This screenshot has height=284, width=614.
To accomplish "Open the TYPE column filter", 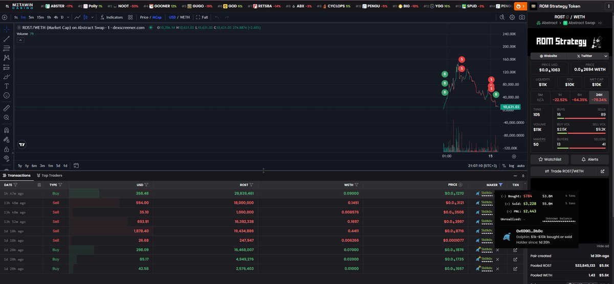I will (x=60, y=184).
